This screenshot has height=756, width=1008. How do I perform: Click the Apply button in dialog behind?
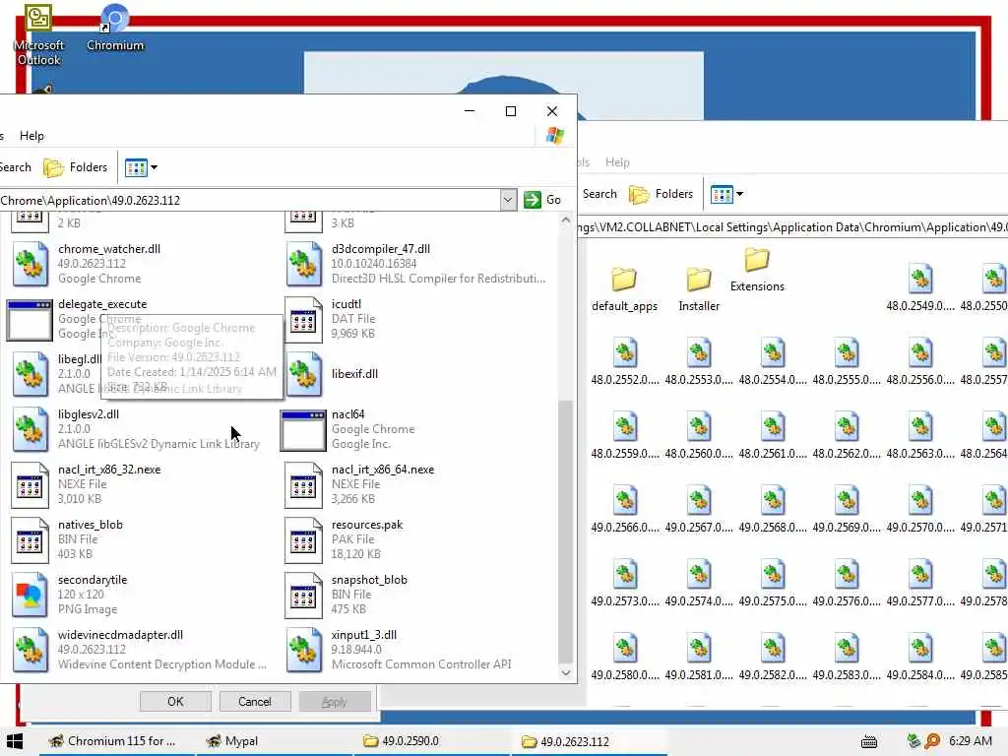pos(335,701)
